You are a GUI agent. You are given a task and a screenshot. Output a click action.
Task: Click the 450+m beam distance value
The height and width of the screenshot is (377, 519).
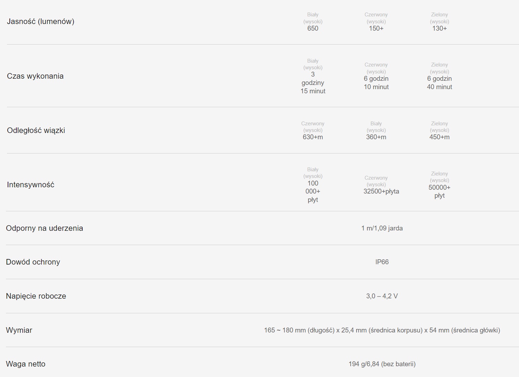pyautogui.click(x=439, y=137)
